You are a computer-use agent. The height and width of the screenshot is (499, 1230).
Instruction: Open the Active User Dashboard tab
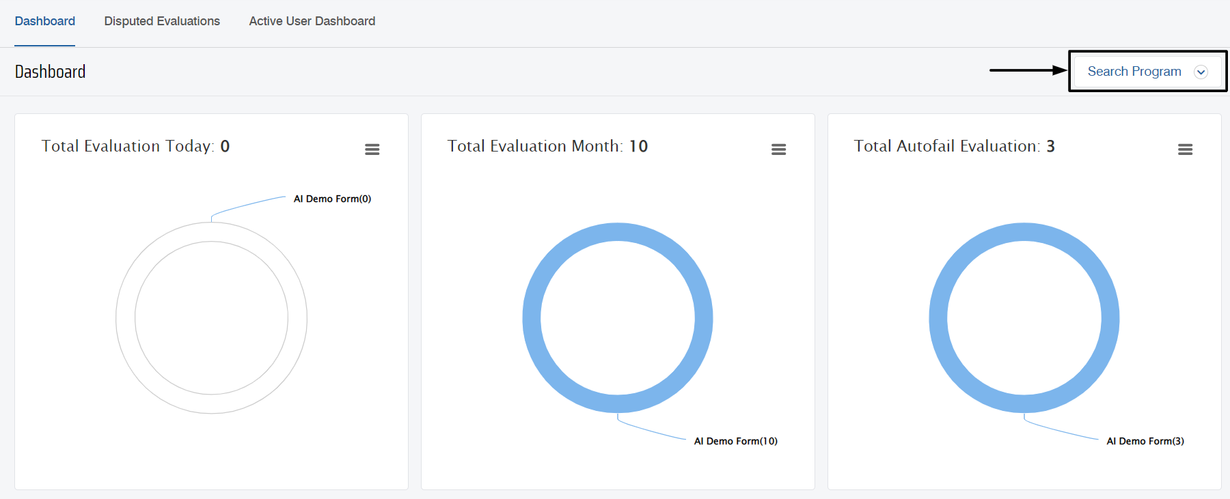tap(312, 21)
